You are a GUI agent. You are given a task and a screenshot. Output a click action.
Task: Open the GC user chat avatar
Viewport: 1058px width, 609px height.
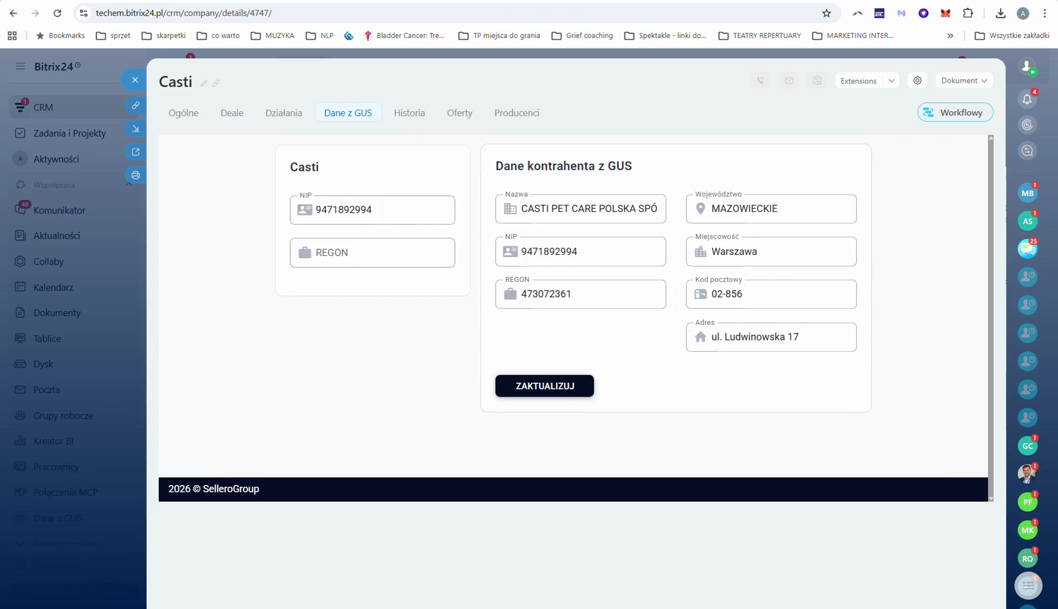(x=1027, y=445)
